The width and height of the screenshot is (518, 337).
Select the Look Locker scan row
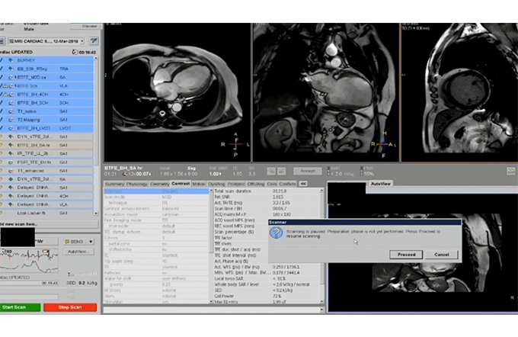tap(47, 213)
